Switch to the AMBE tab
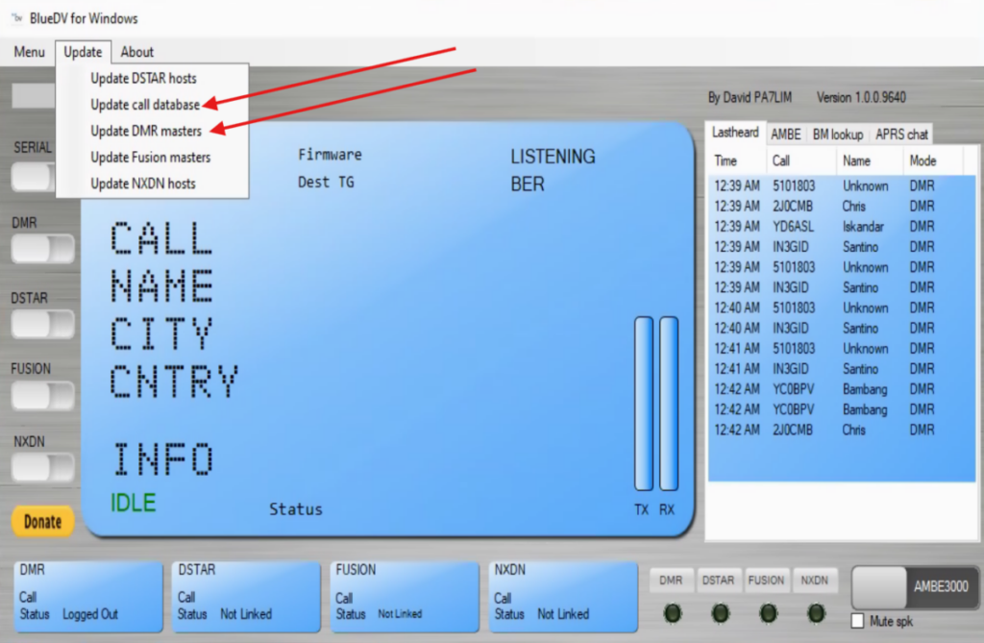 tap(785, 135)
